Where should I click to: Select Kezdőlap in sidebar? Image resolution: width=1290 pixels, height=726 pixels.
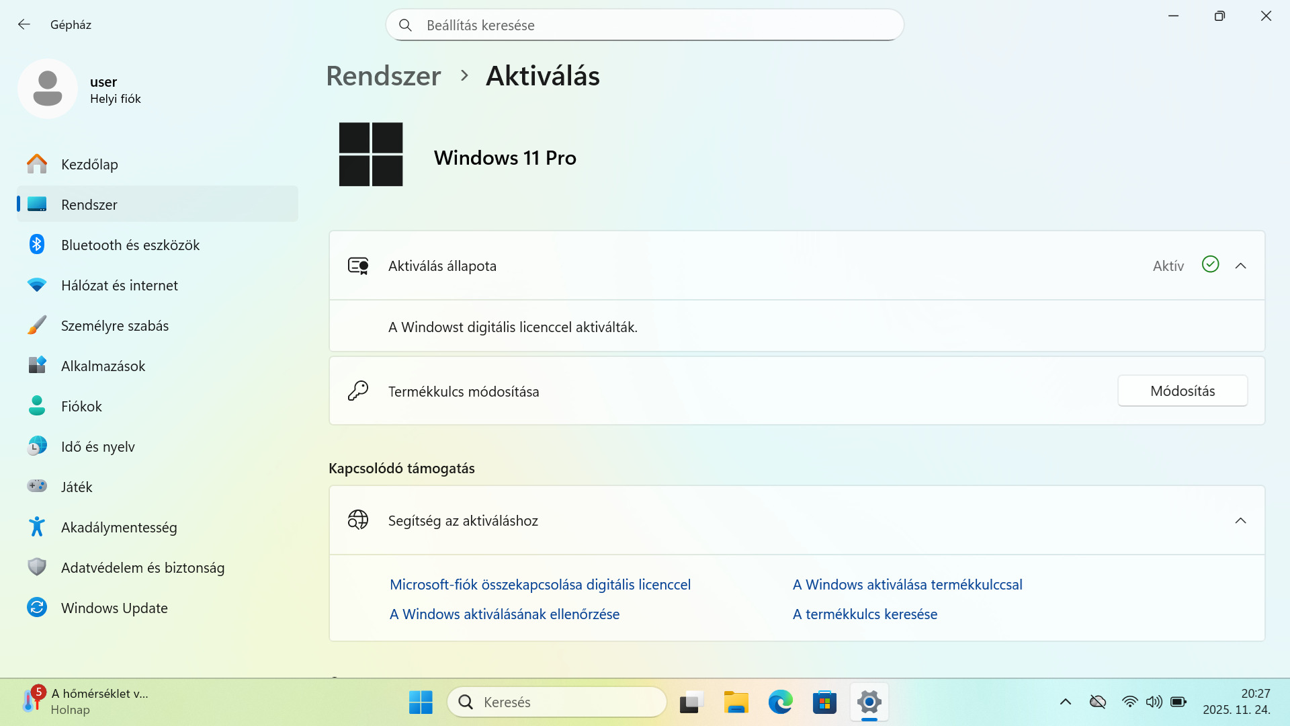tap(89, 164)
